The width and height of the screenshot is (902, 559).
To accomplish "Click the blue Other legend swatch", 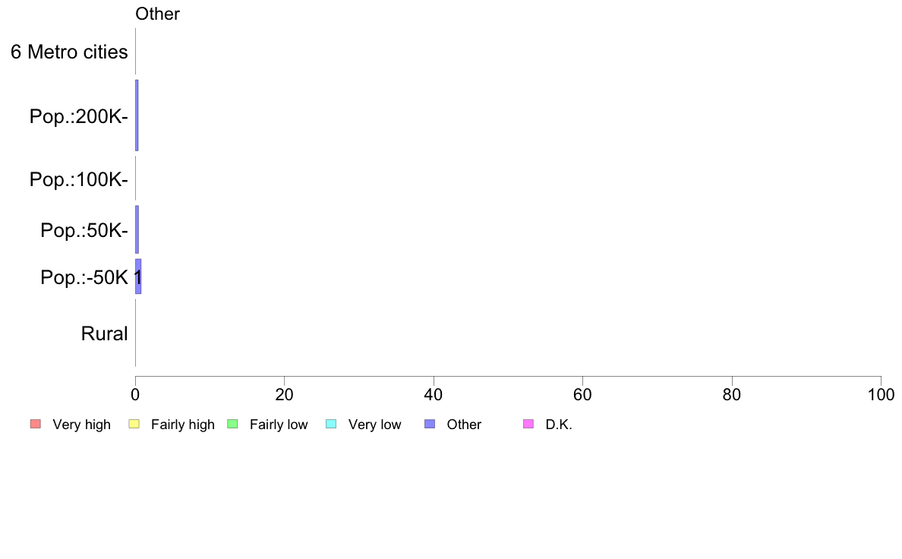I will [430, 424].
